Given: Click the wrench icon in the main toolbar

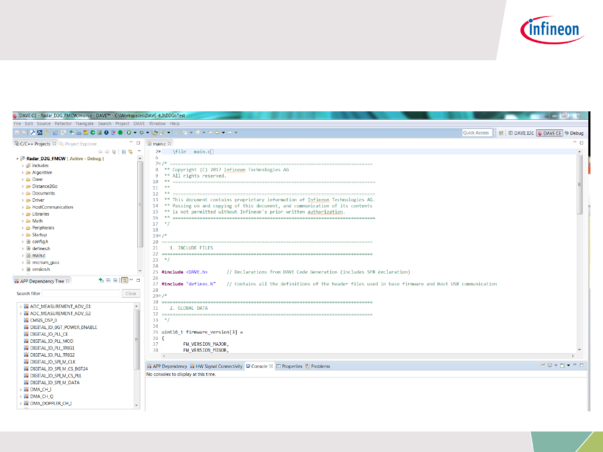Looking at the screenshot, I should (x=46, y=133).
